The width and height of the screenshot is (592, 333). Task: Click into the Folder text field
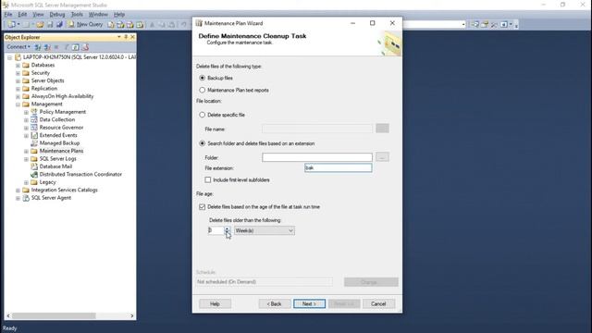click(x=317, y=157)
